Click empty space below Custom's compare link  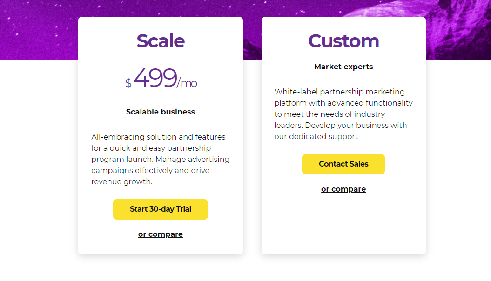343,224
